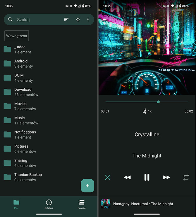
Task: Open the DCIM folder
Action: (49, 78)
